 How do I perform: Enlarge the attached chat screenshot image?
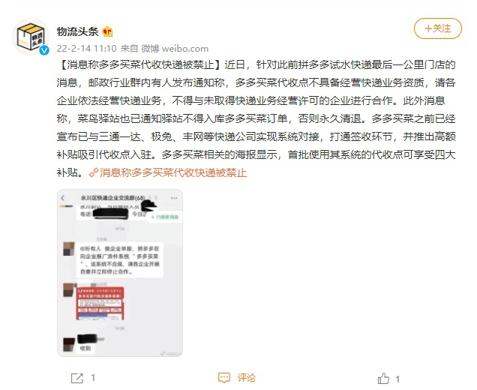[120, 273]
